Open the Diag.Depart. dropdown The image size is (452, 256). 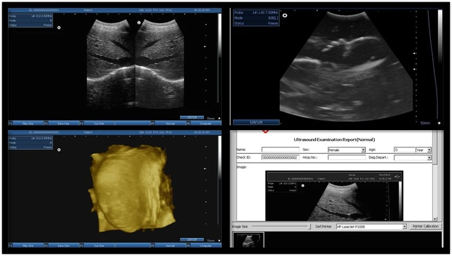tap(429, 158)
